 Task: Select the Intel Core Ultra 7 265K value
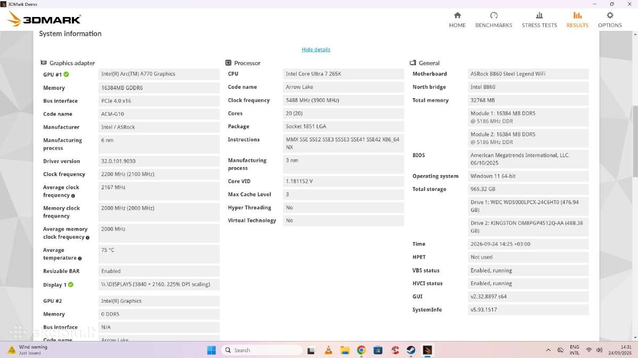(343, 74)
